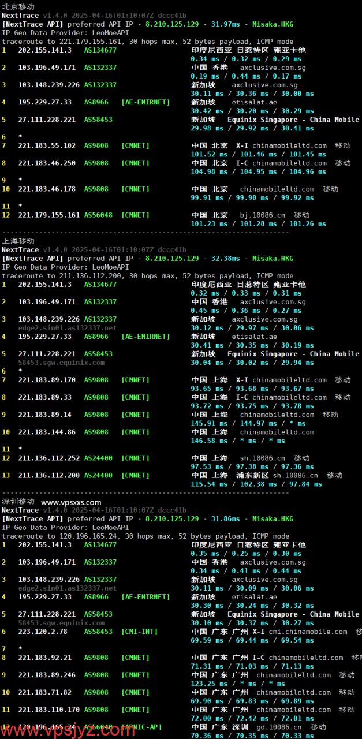This screenshot has height=739, width=362.
Task: Select the traceroute to 120.196.165.24 line
Action: (145, 536)
